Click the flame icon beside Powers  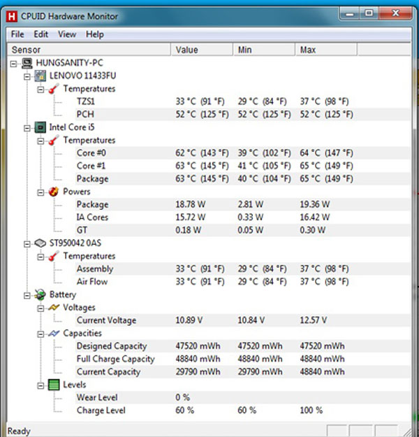click(x=54, y=192)
